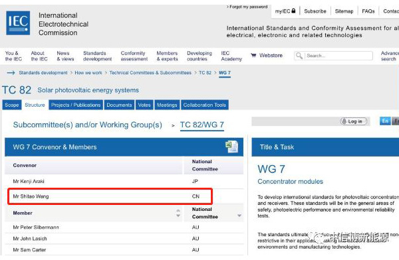Open the Votes tab
This screenshot has height=260, width=399.
(x=144, y=105)
